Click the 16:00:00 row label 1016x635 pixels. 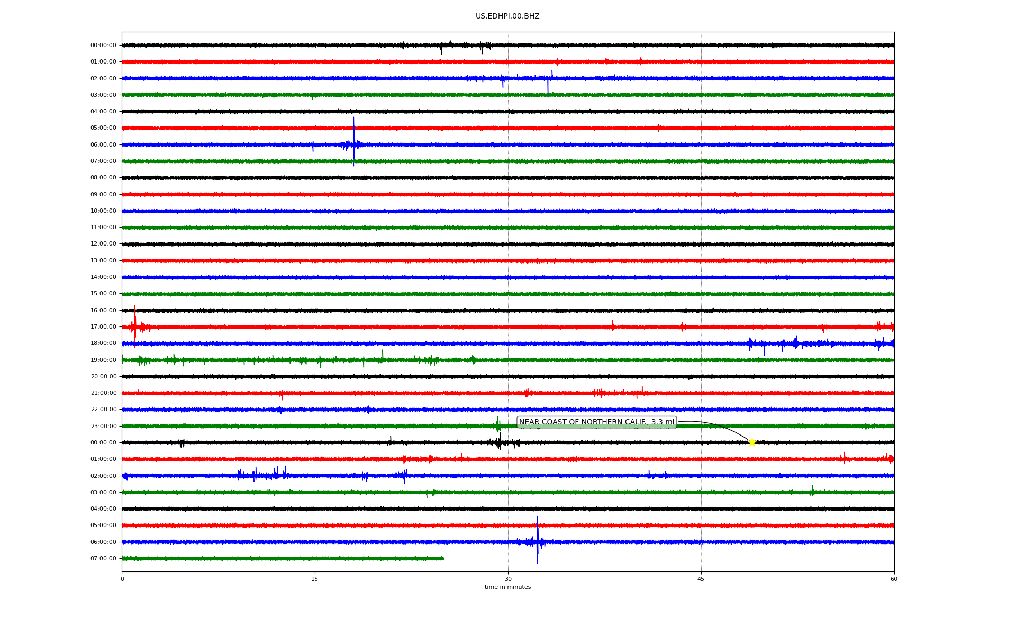coord(103,311)
